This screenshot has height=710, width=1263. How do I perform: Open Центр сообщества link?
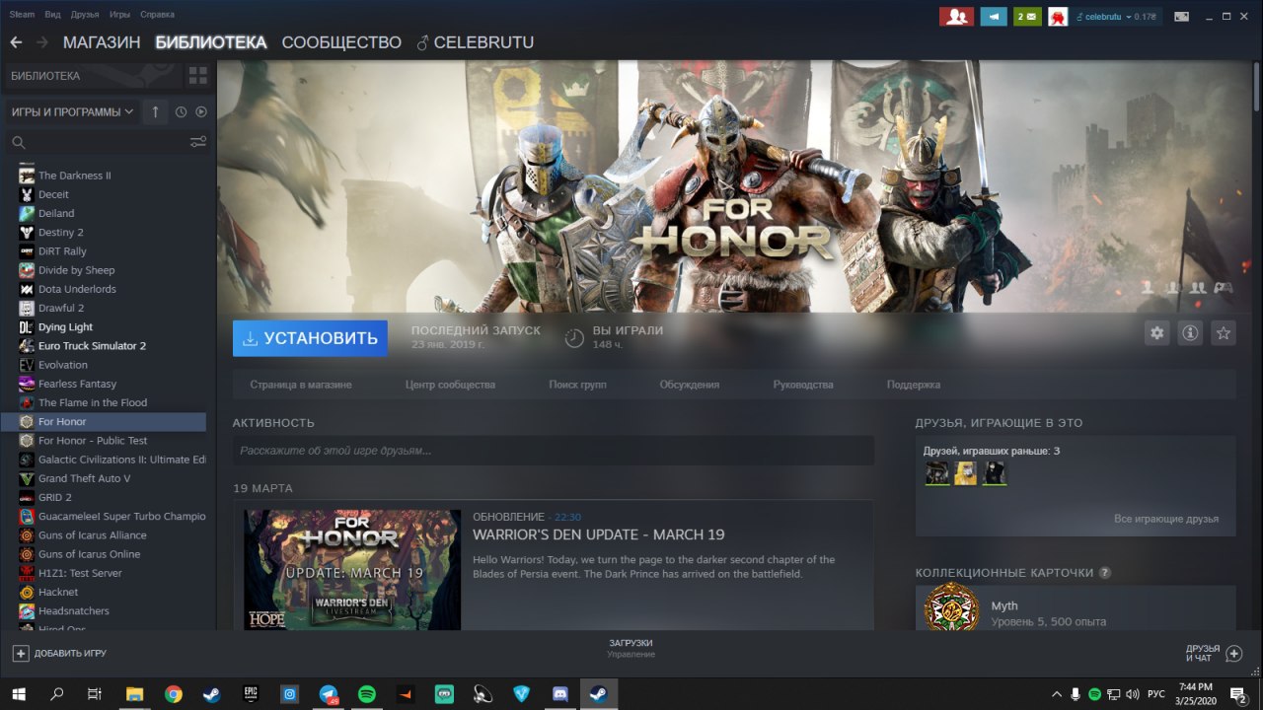[450, 385]
